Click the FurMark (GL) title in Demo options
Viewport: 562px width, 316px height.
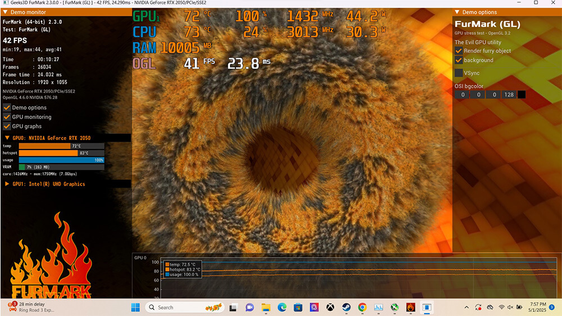pyautogui.click(x=487, y=24)
